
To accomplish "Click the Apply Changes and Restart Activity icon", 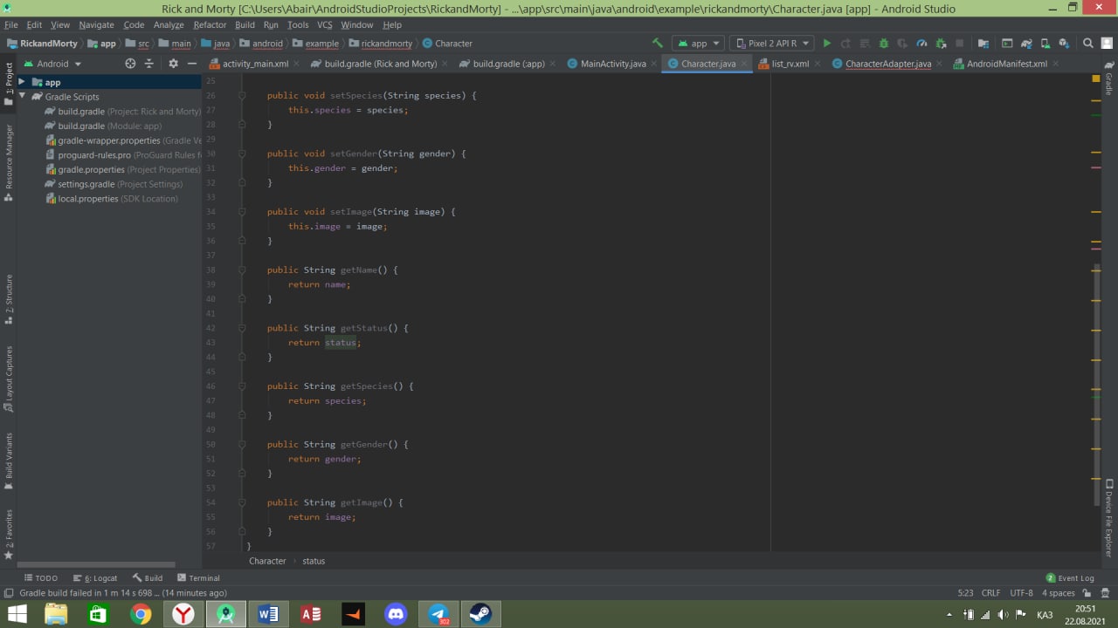I will click(x=845, y=43).
